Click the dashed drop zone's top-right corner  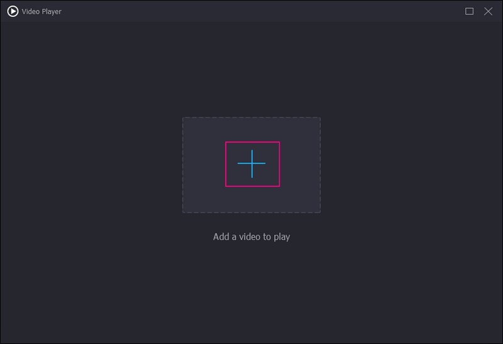pyautogui.click(x=319, y=118)
